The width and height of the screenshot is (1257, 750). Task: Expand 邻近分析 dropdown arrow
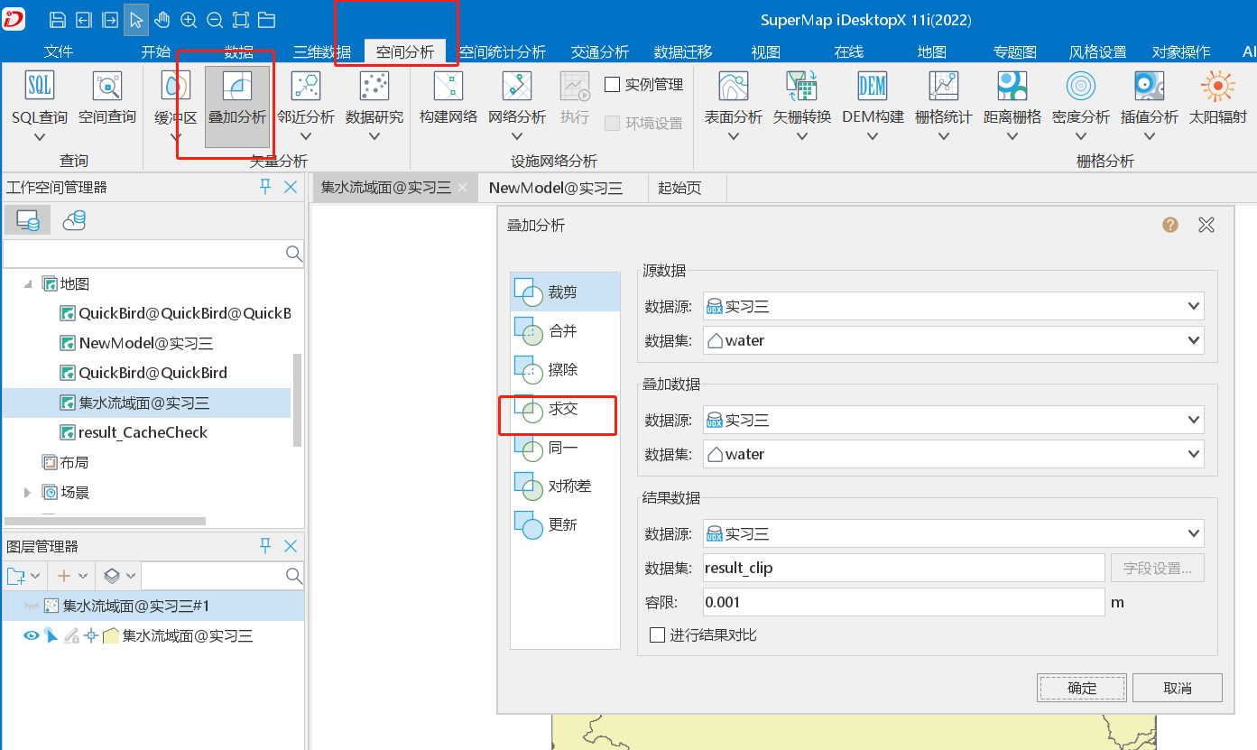coord(306,137)
